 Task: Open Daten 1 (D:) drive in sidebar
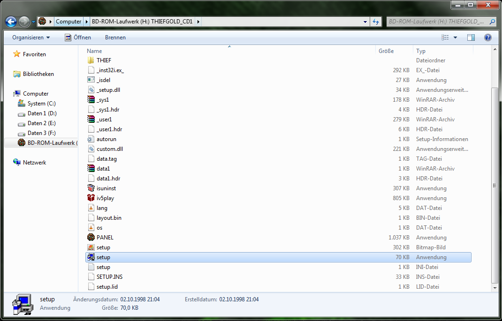[42, 113]
